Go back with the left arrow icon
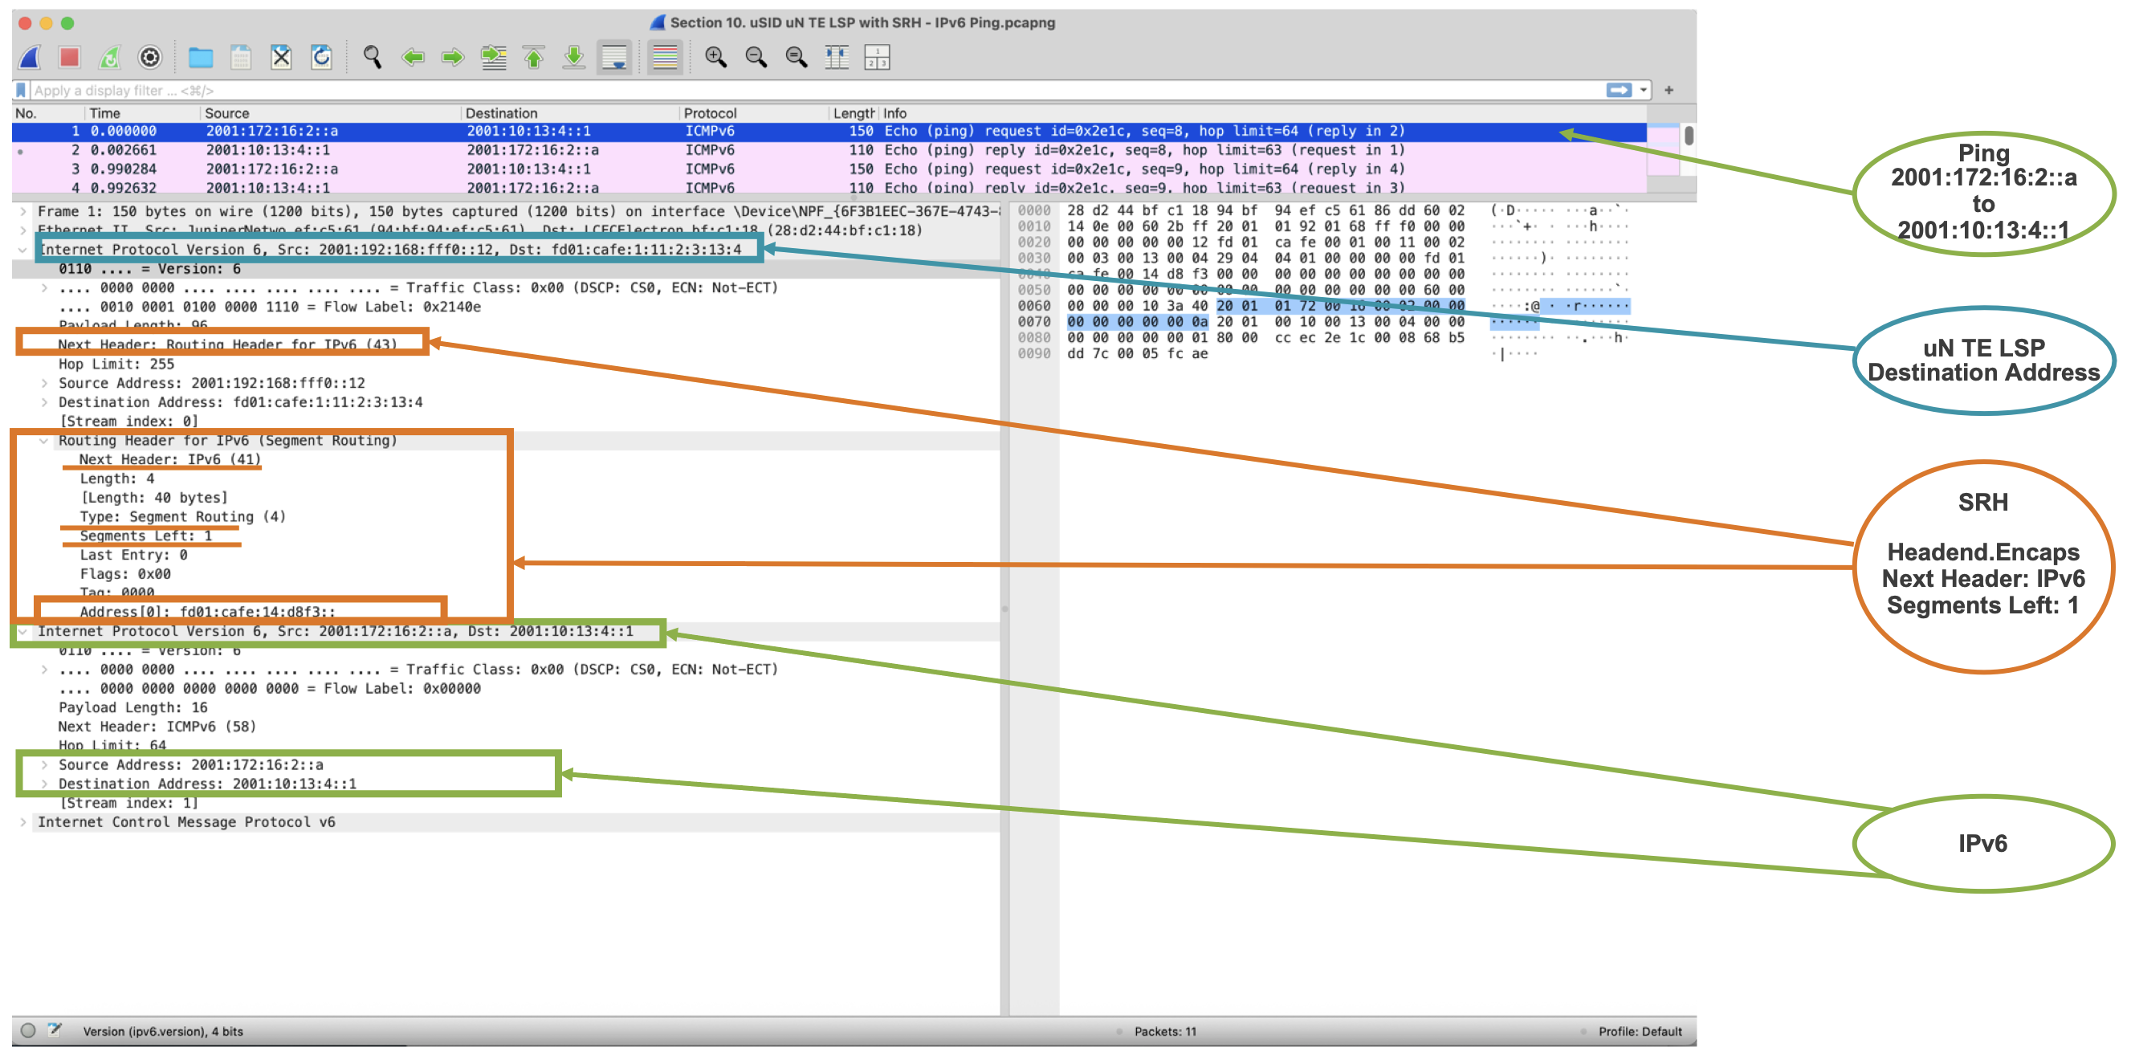The image size is (2131, 1055). point(413,57)
